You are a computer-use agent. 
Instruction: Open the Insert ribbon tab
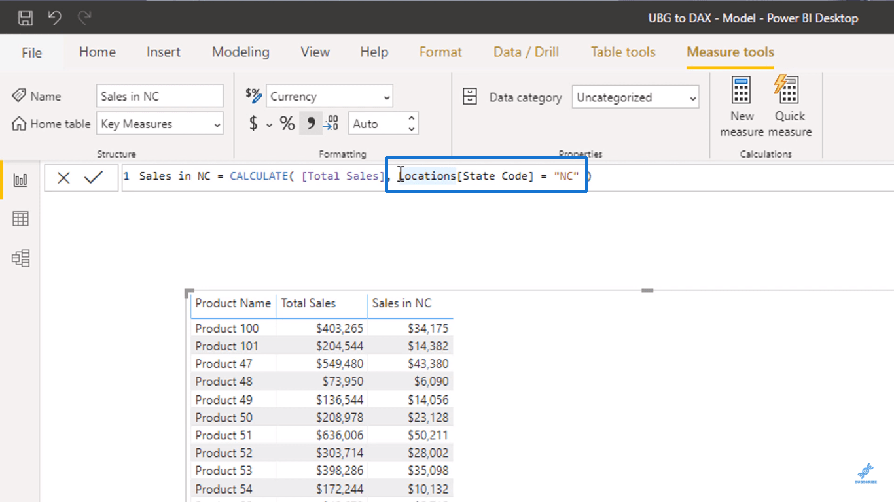coord(164,52)
